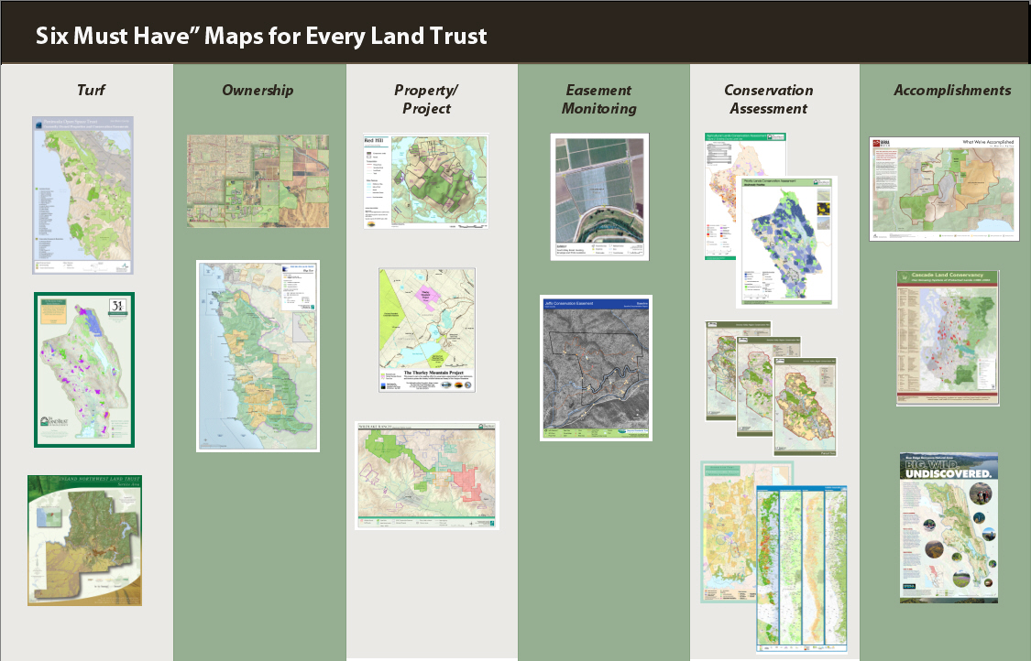Click the "Property/ Project" column heading
The height and width of the screenshot is (661, 1031).
(427, 99)
